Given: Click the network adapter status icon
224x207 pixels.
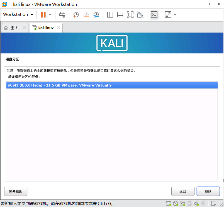Looking at the screenshot, I should pyautogui.click(x=182, y=203).
